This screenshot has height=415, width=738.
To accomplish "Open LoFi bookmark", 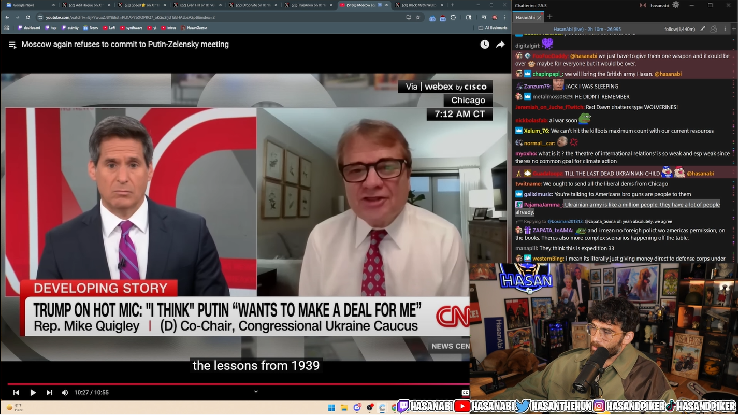I will (109, 28).
